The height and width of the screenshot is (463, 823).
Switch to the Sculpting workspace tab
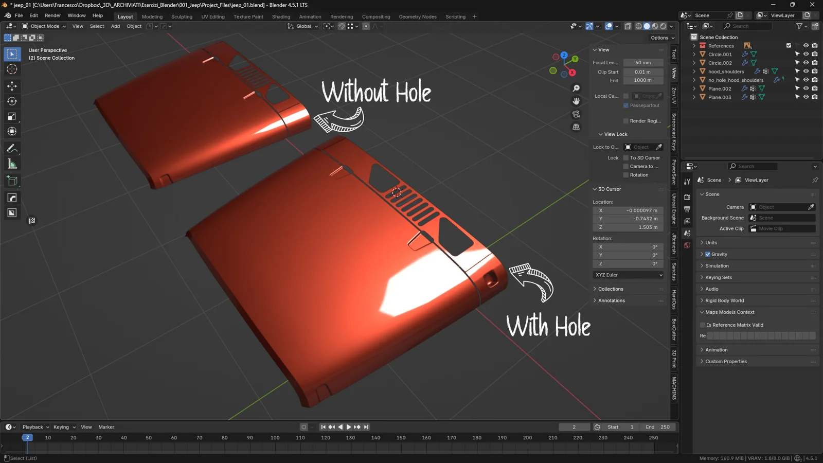pyautogui.click(x=182, y=16)
